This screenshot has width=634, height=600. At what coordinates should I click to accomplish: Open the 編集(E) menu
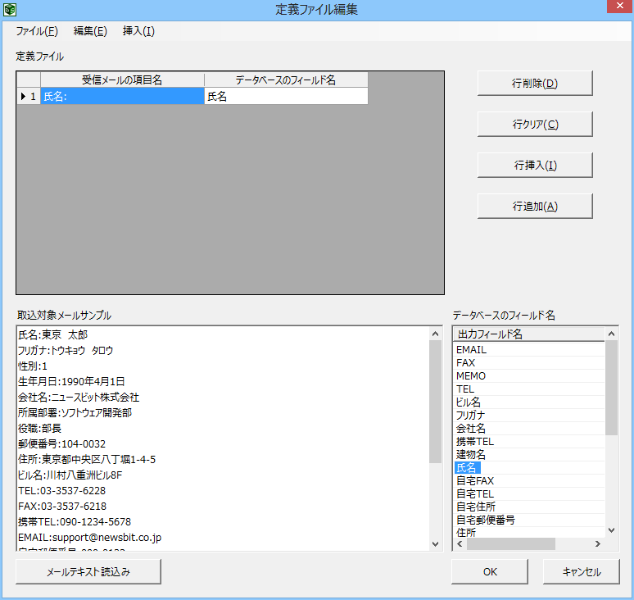(90, 31)
